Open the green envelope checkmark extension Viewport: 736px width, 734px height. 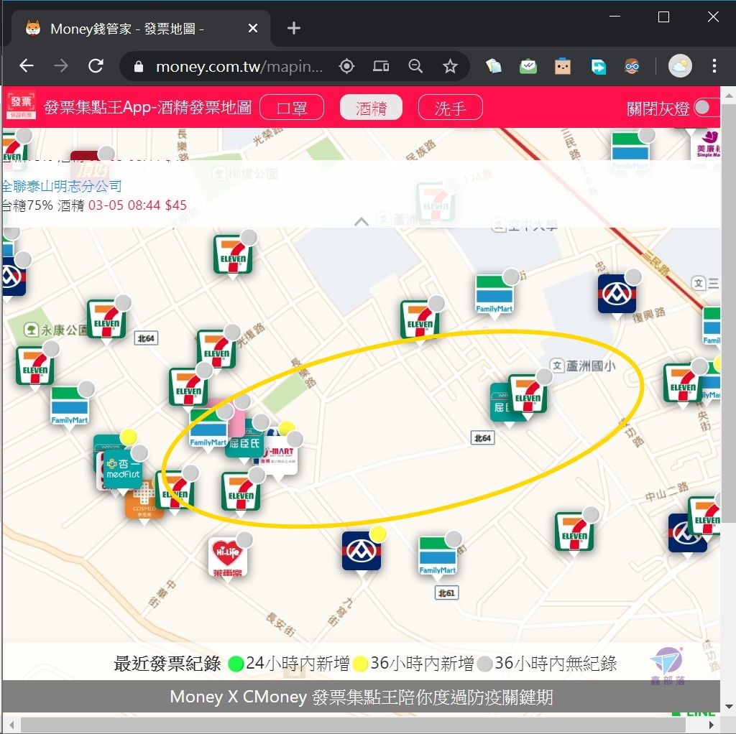pos(528,66)
